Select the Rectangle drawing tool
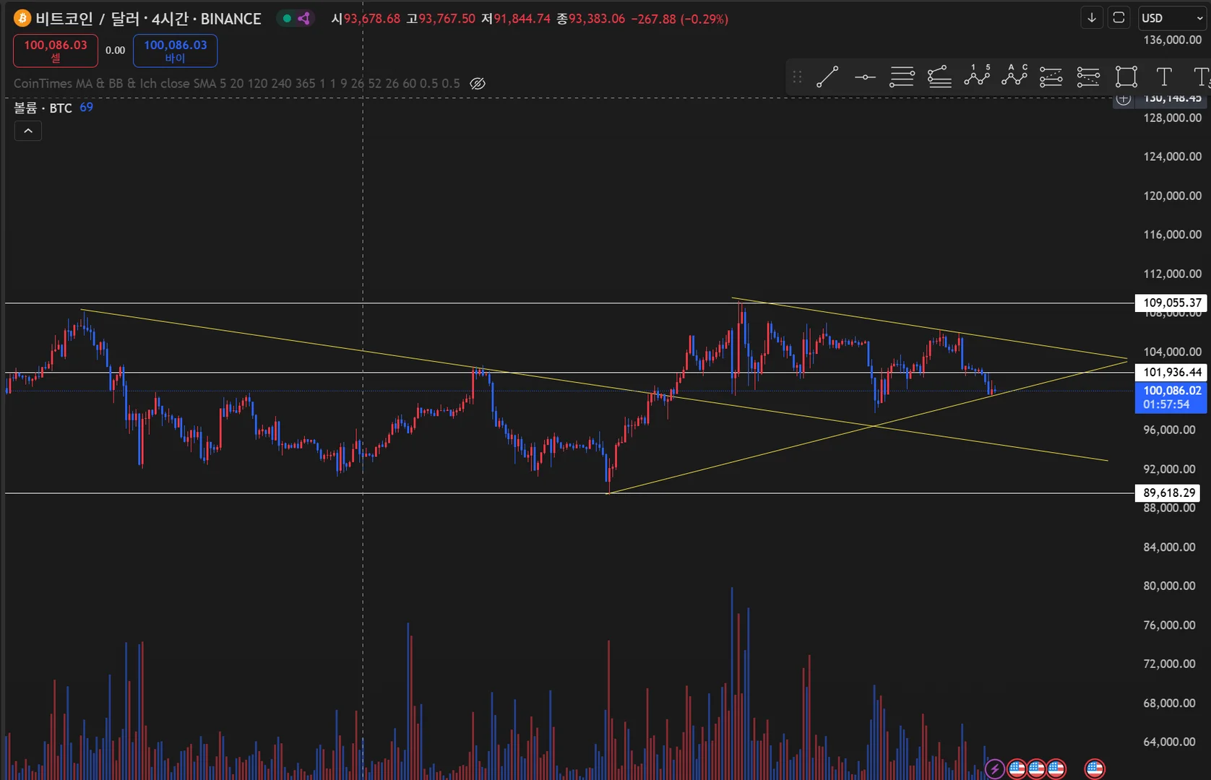This screenshot has width=1211, height=780. (x=1126, y=77)
